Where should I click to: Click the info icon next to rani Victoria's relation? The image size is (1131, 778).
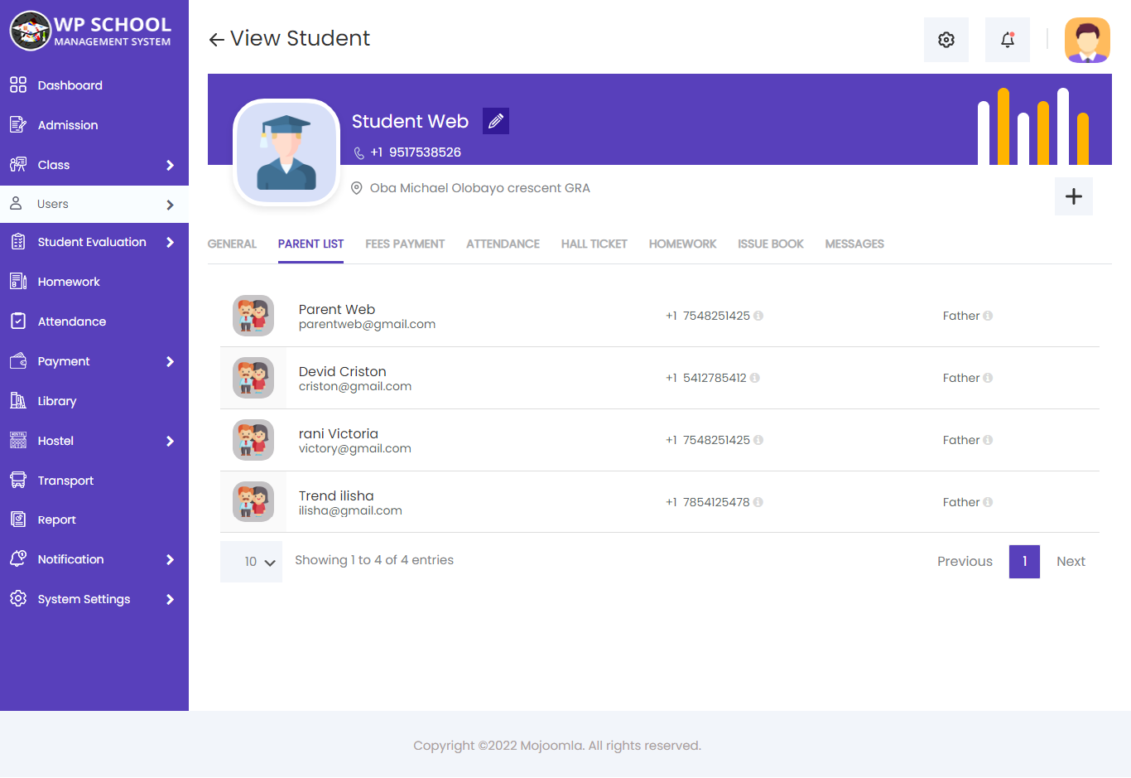coord(989,439)
